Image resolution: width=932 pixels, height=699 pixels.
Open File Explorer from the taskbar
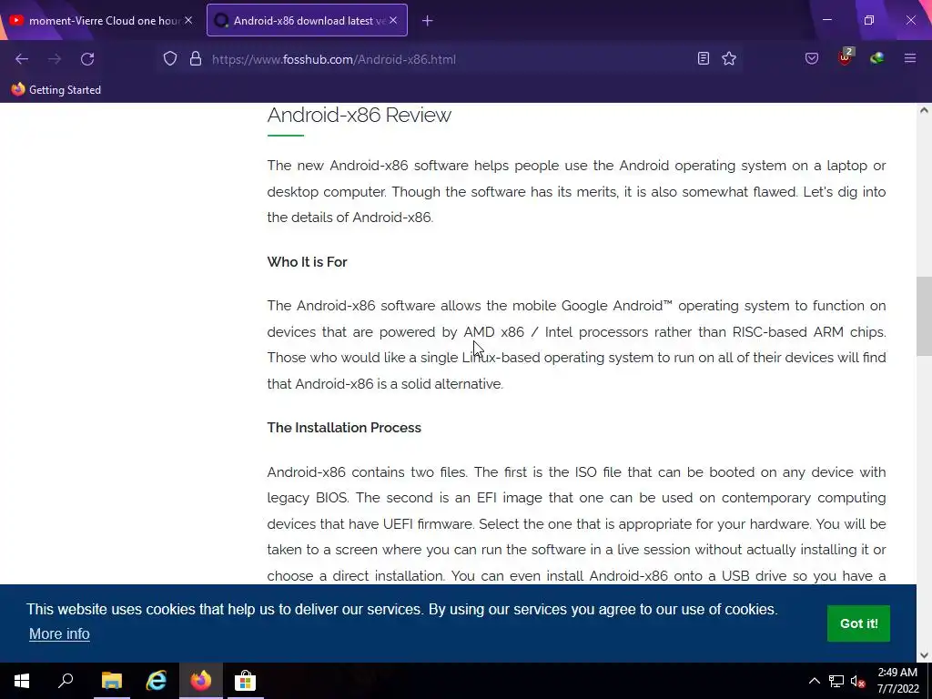click(x=111, y=681)
